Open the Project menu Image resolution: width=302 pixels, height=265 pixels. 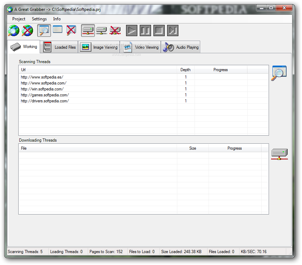click(19, 19)
